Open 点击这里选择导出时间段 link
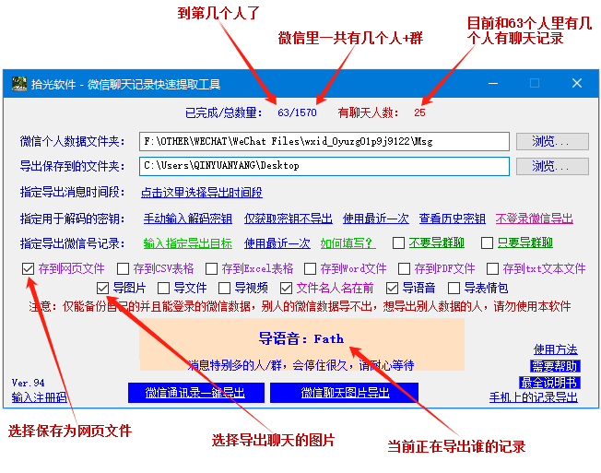 coord(202,193)
